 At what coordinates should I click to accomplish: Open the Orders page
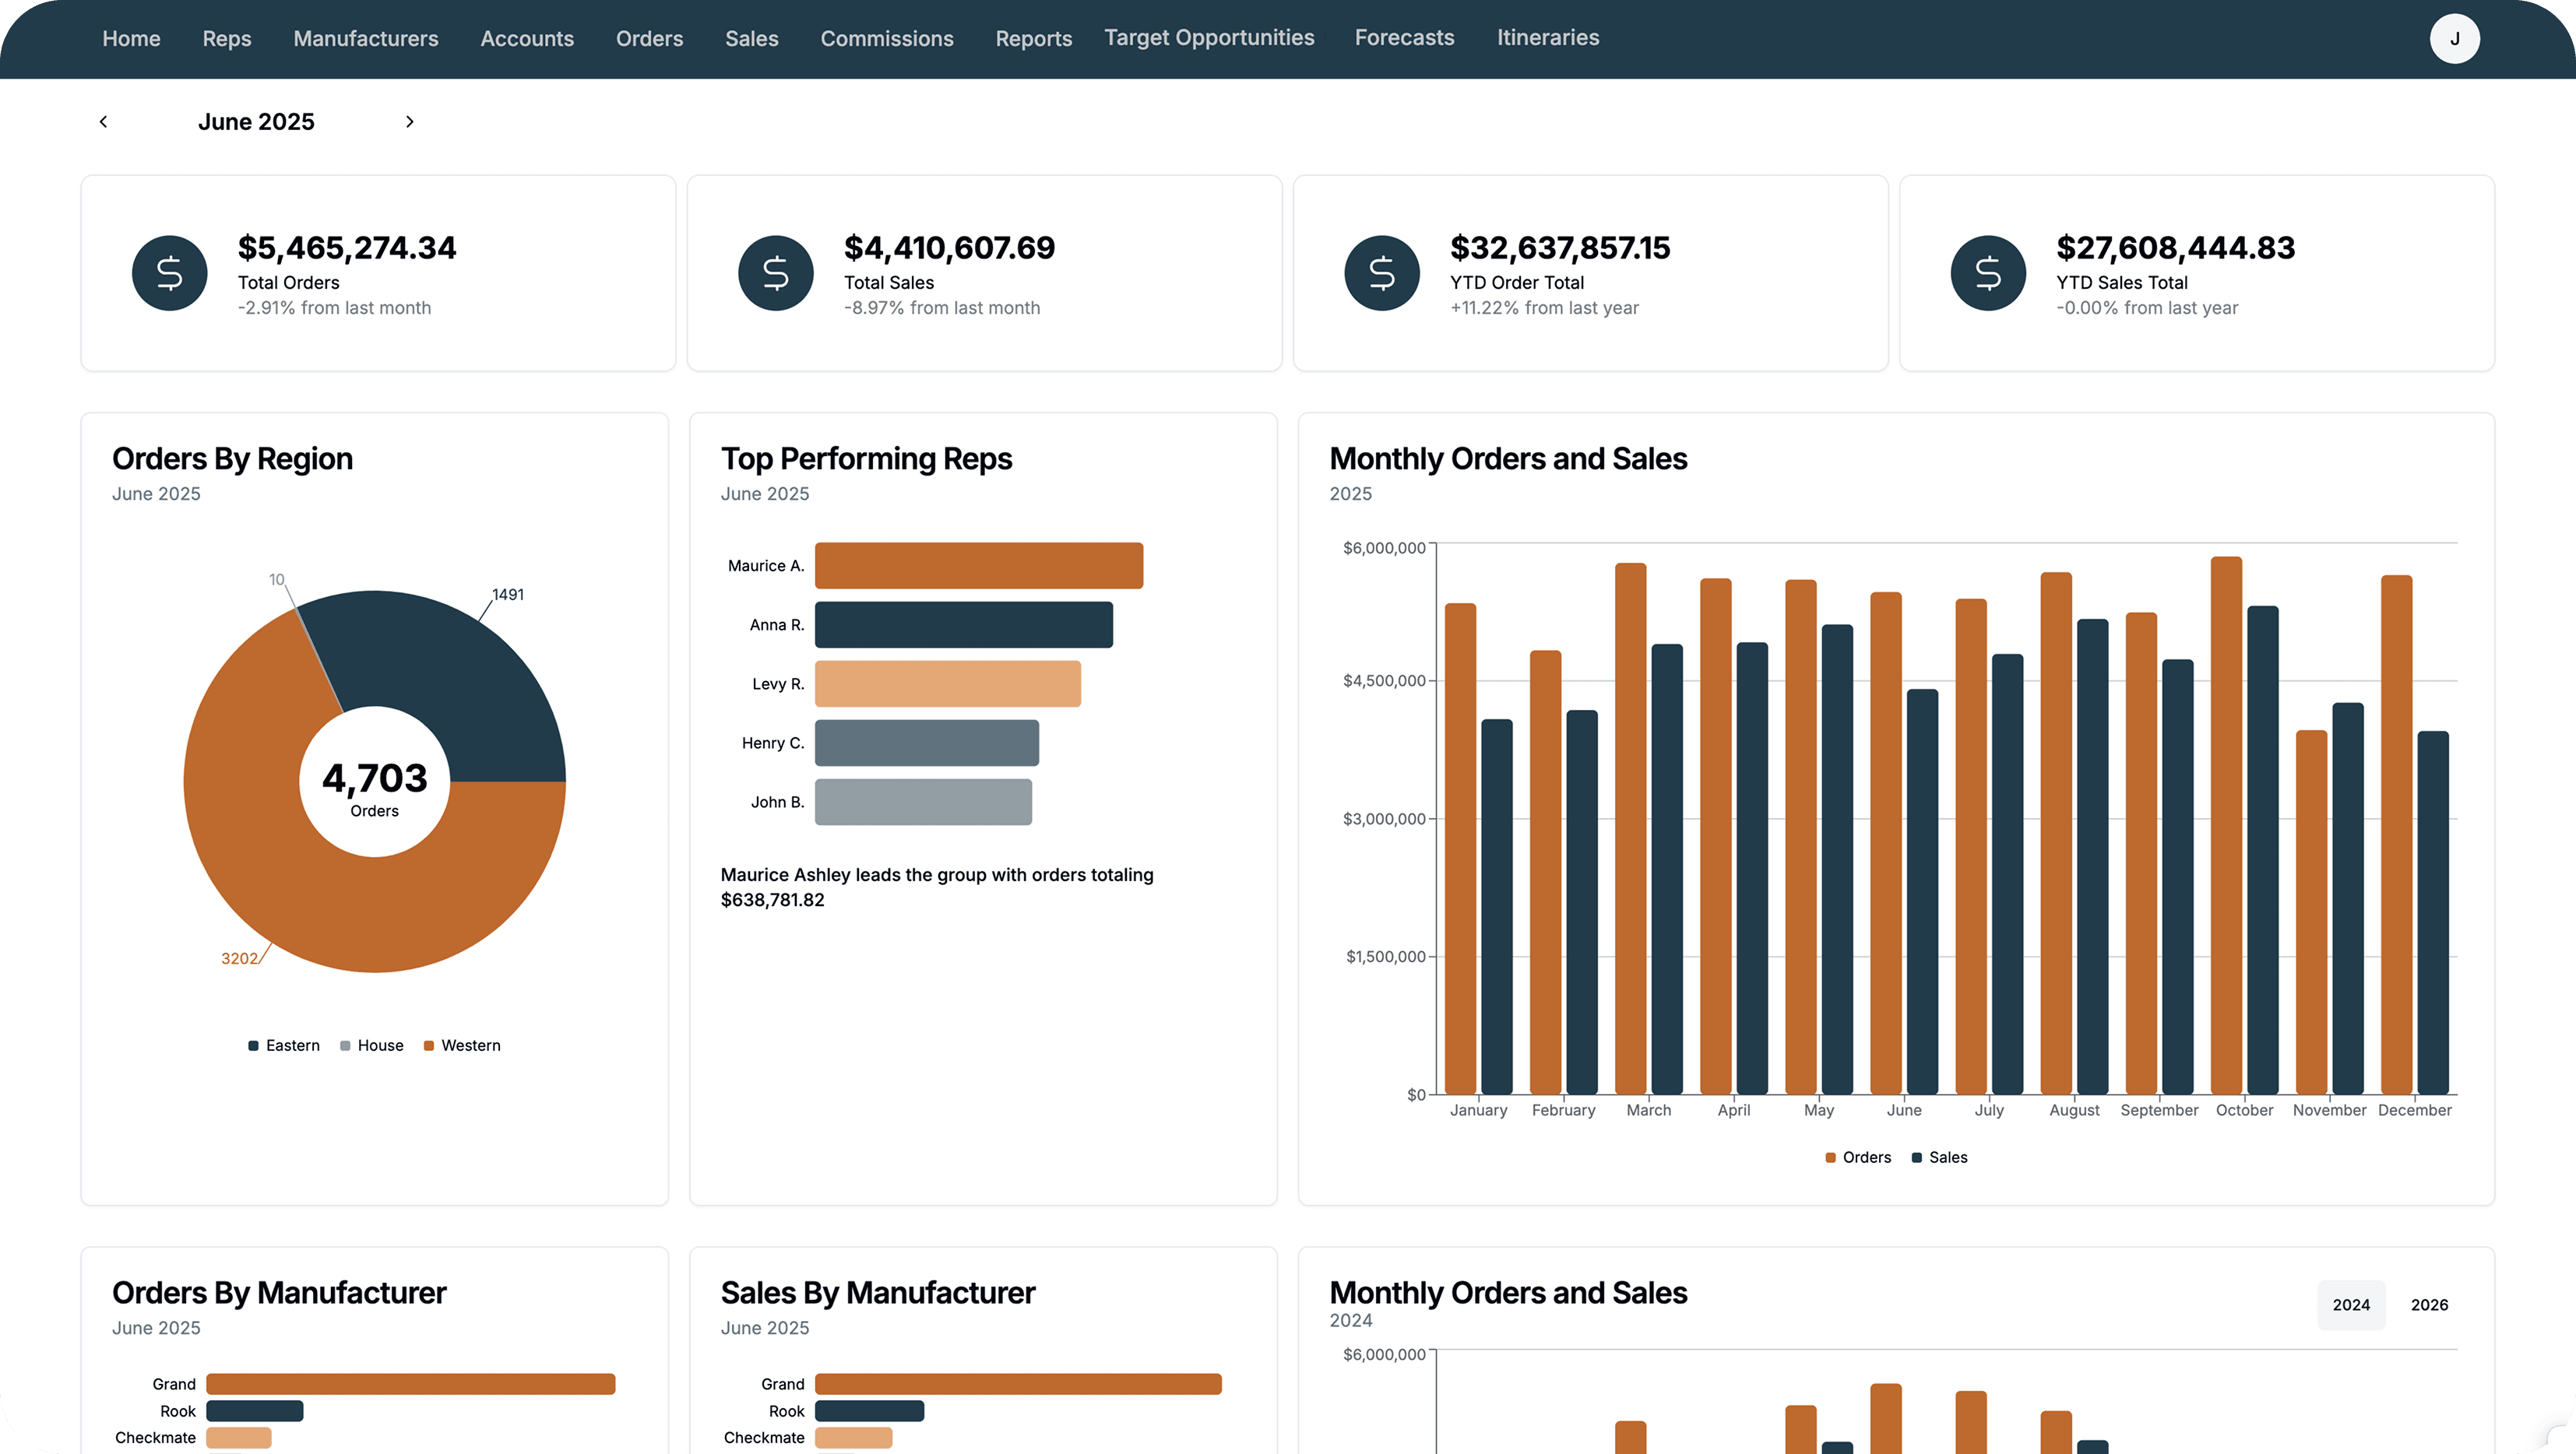click(649, 39)
